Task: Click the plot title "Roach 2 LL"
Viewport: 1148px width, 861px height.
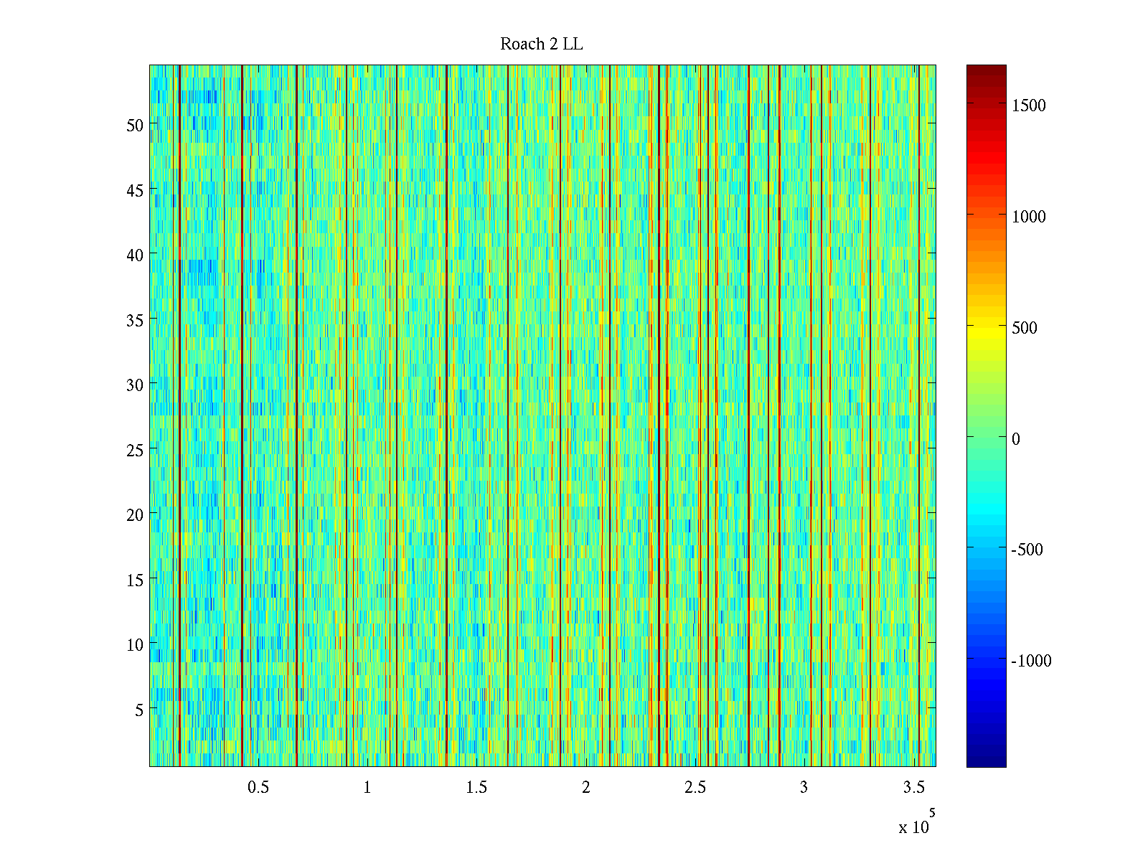Action: pyautogui.click(x=541, y=44)
